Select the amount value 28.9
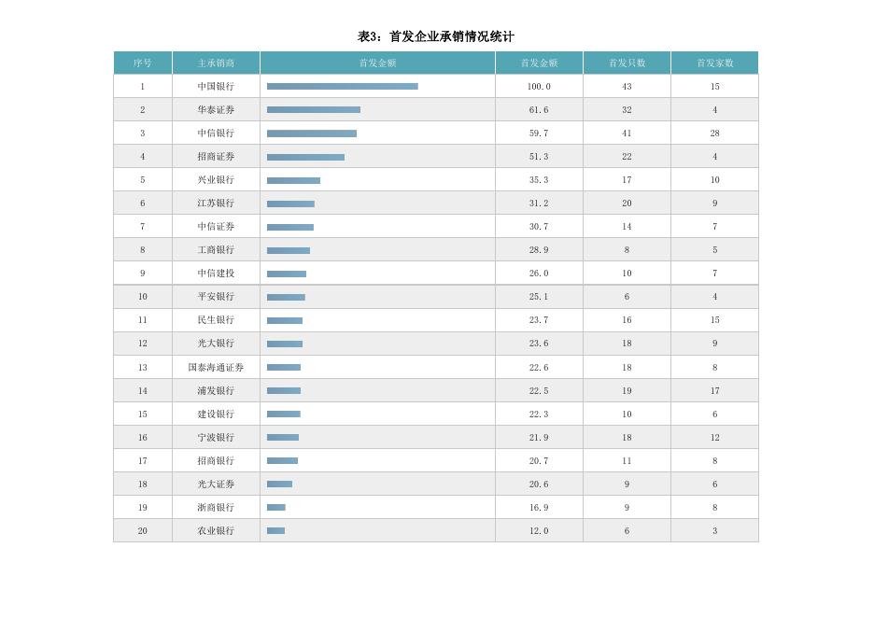This screenshot has height=618, width=874. click(x=539, y=250)
